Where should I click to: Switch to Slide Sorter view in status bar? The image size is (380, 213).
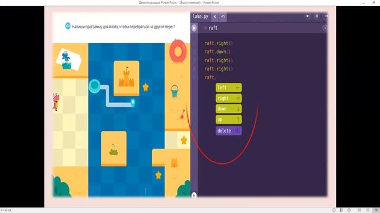pyautogui.click(x=368, y=210)
